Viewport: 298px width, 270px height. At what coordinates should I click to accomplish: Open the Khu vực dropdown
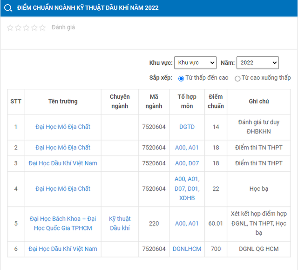196,62
